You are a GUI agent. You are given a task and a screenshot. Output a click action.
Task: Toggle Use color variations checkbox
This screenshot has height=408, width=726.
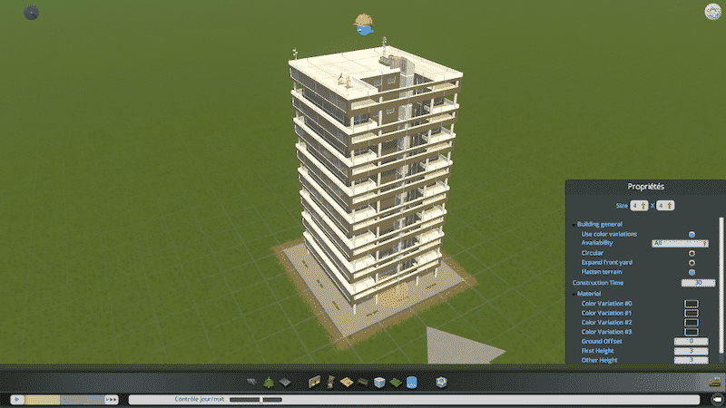[692, 234]
